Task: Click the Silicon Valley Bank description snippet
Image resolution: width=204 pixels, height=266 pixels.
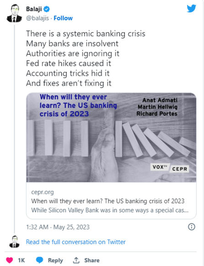Action: (110, 210)
